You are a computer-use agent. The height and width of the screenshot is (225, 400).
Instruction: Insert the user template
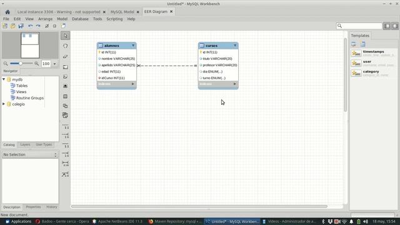pyautogui.click(x=372, y=63)
